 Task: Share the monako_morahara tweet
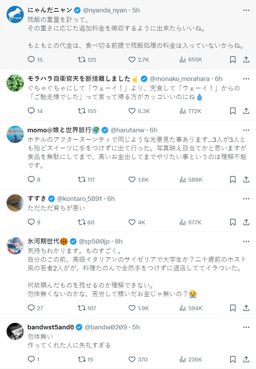click(246, 111)
